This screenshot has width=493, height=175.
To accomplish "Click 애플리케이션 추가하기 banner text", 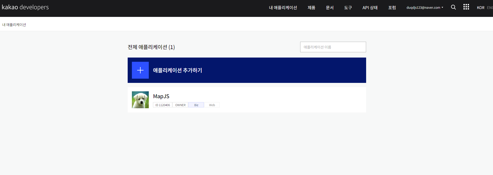I will (x=178, y=70).
